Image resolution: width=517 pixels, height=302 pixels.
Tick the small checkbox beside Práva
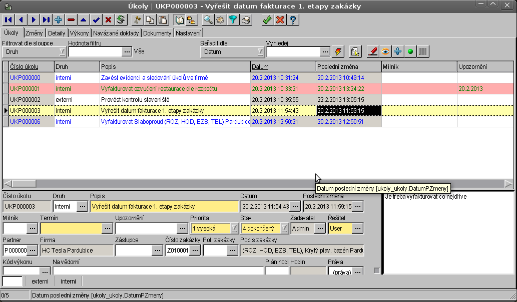pyautogui.click(x=377, y=271)
